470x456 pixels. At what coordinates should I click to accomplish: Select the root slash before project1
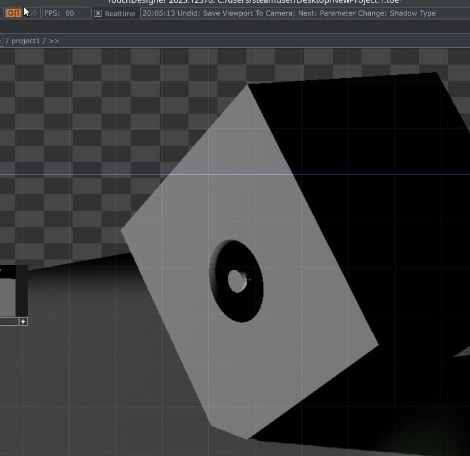7,41
